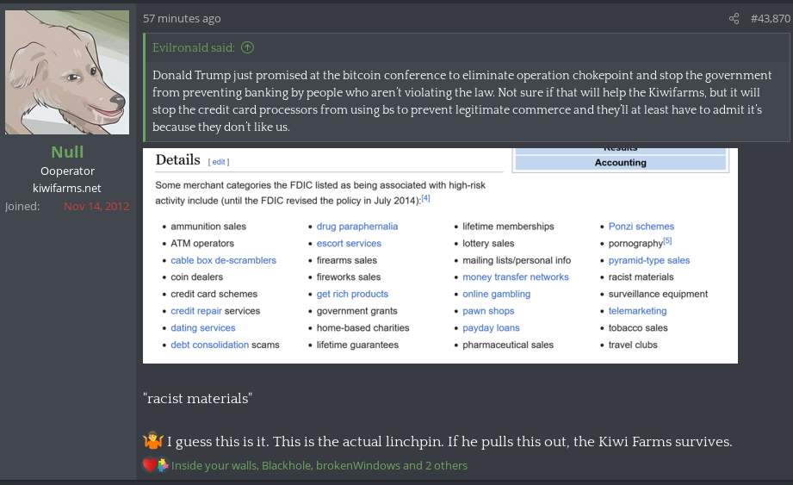Click the embedded FDIC details screenshot
The width and height of the screenshot is (793, 485).
[x=440, y=256]
